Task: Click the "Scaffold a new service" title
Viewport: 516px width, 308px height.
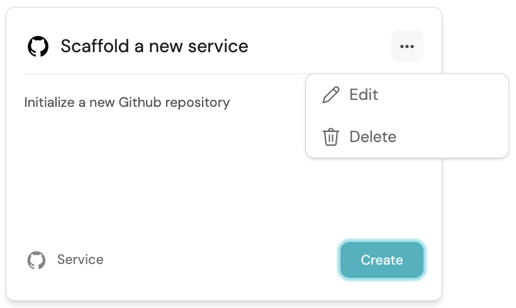Action: pyautogui.click(x=154, y=47)
